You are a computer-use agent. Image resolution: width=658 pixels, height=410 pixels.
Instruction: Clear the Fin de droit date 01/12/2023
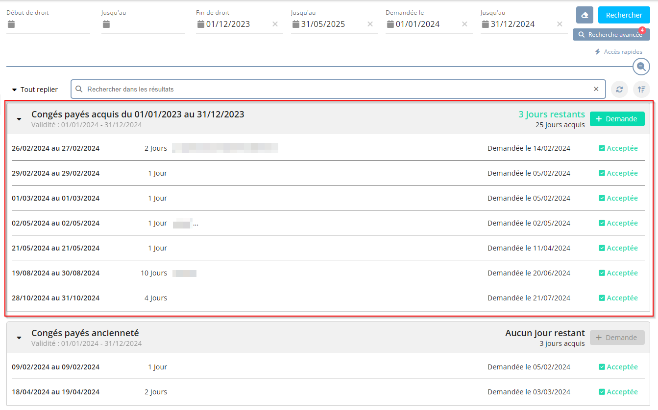(275, 24)
